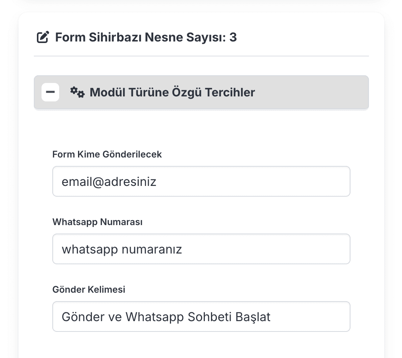Focus the Form Kime Gönderilecek input field
The image size is (402, 358).
click(201, 181)
